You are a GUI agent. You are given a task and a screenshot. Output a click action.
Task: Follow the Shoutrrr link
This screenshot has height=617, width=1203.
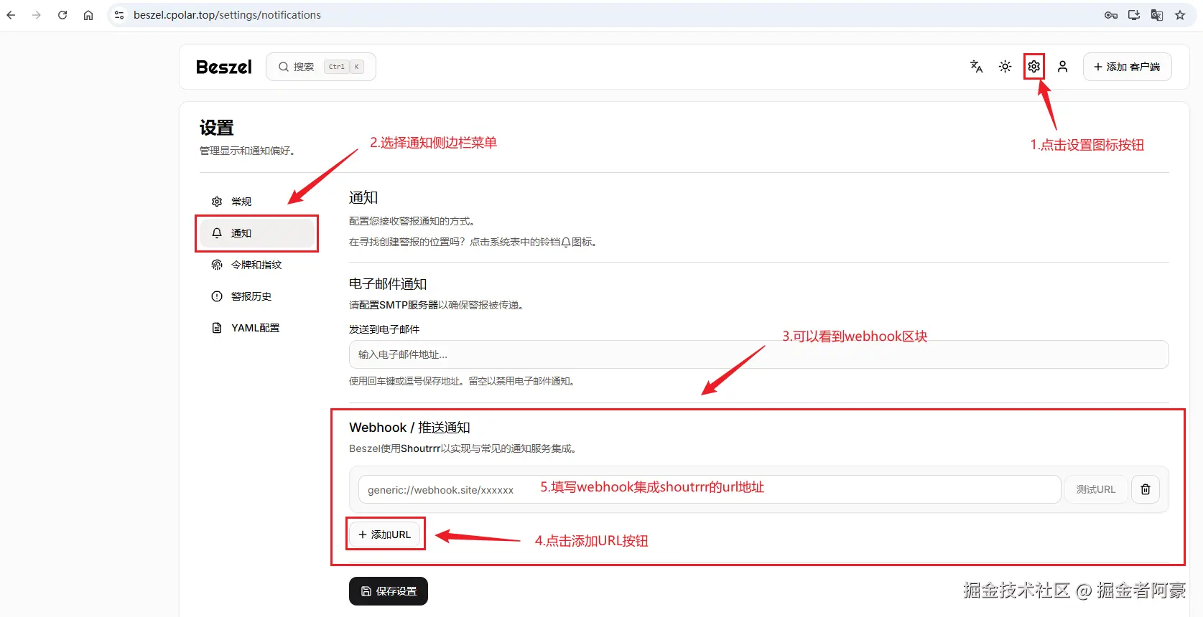420,448
